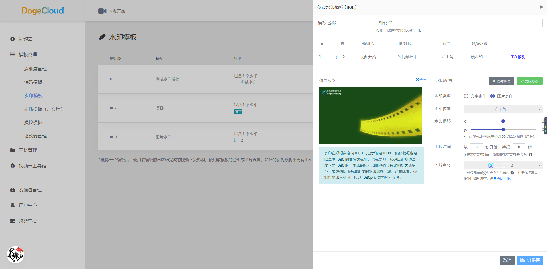Click the help icon after 负数表示结束前多少秒
The image size is (547, 269).
[530, 155]
